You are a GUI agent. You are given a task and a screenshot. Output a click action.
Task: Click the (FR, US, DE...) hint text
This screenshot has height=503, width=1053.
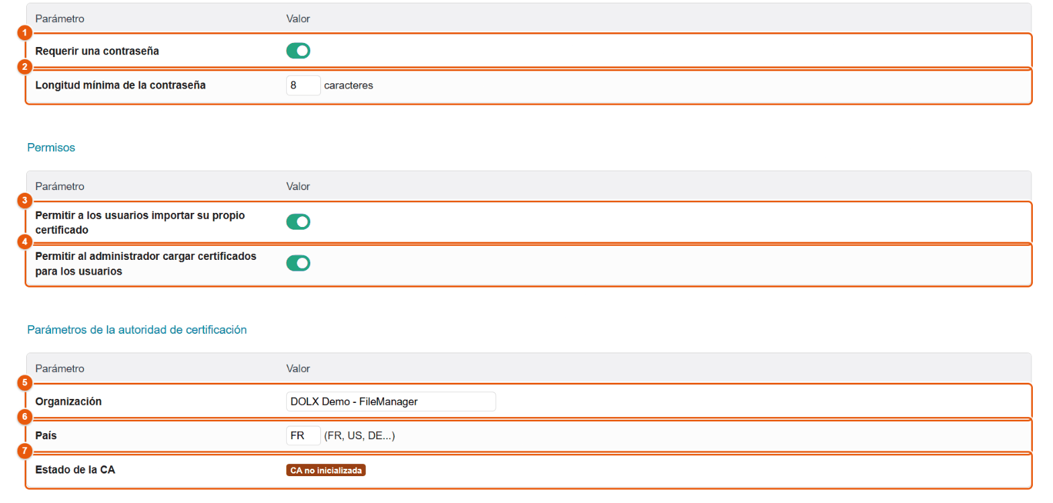(x=359, y=436)
